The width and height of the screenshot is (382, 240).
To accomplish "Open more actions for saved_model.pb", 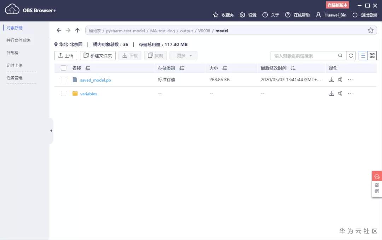I will 351,79.
